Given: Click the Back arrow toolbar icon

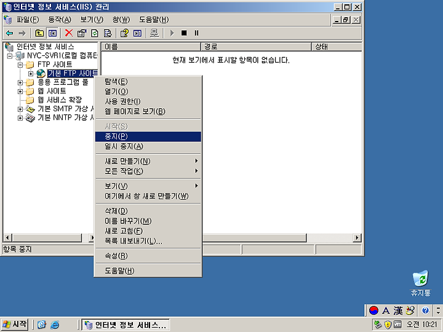Looking at the screenshot, I should (x=9, y=33).
